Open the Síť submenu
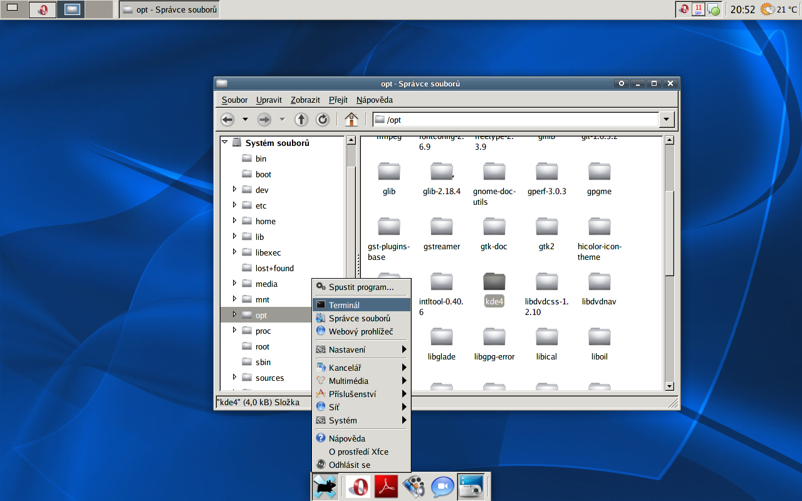The image size is (802, 501). click(x=362, y=407)
